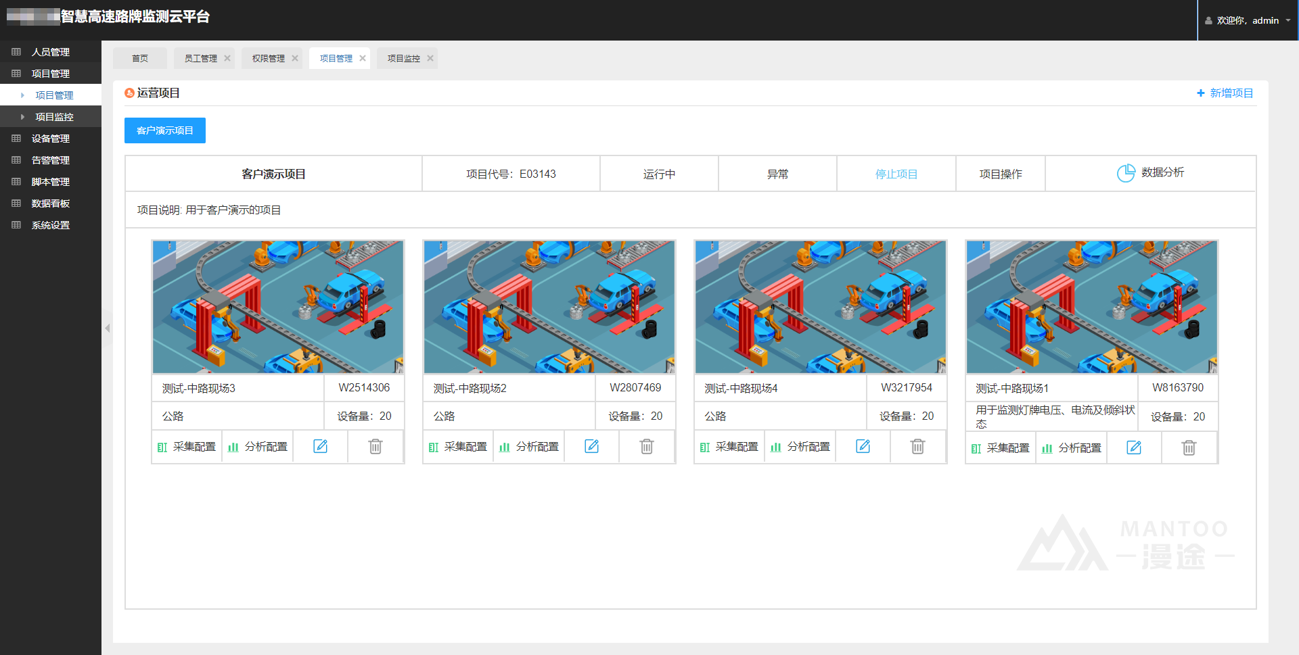Switch to the 权限管理 tab
The width and height of the screenshot is (1299, 655).
[x=268, y=59]
